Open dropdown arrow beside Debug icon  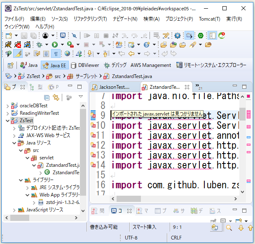pyautogui.click(x=47, y=45)
